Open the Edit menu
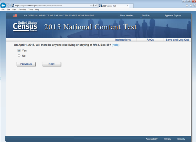Image resolution: width=196 pixels, height=142 pixels. click(x=8, y=9)
